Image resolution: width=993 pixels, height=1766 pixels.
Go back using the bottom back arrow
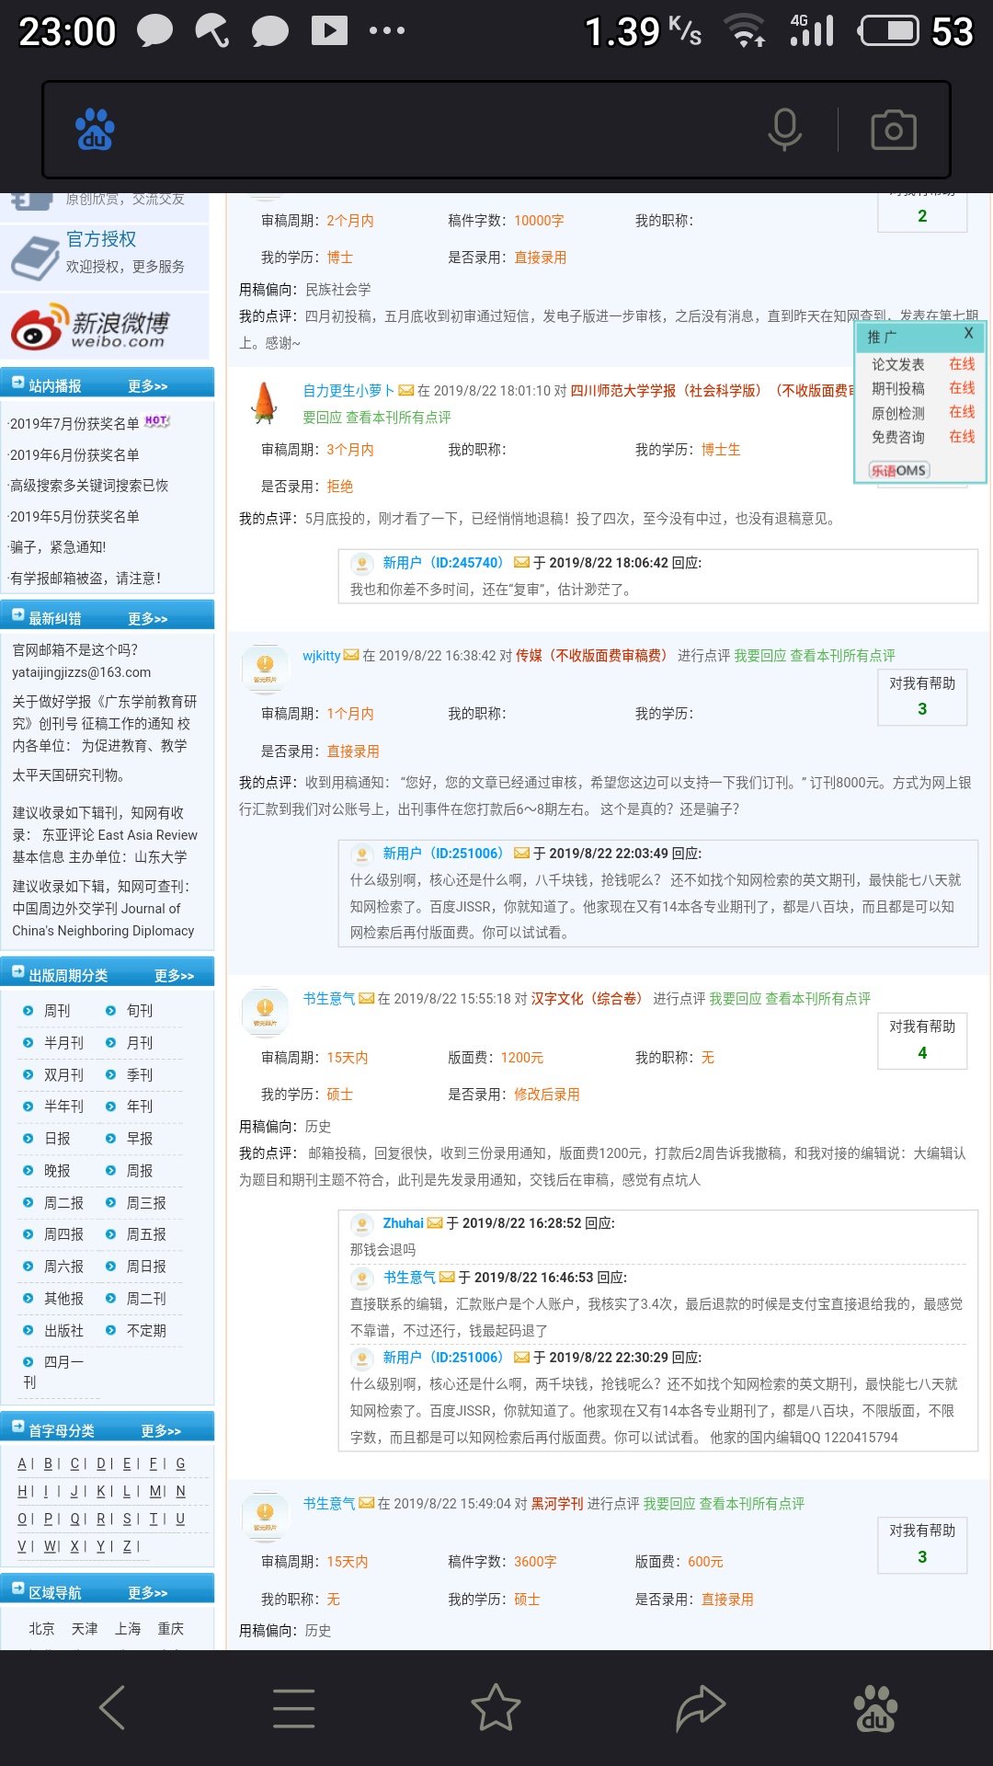pyautogui.click(x=112, y=1708)
